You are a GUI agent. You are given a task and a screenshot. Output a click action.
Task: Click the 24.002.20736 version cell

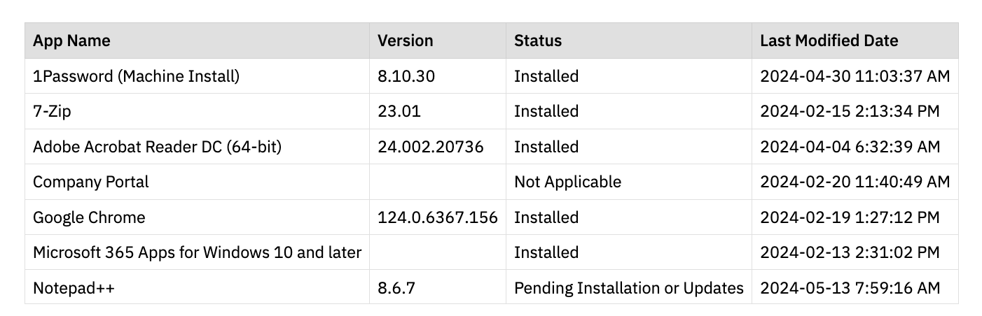coord(431,147)
